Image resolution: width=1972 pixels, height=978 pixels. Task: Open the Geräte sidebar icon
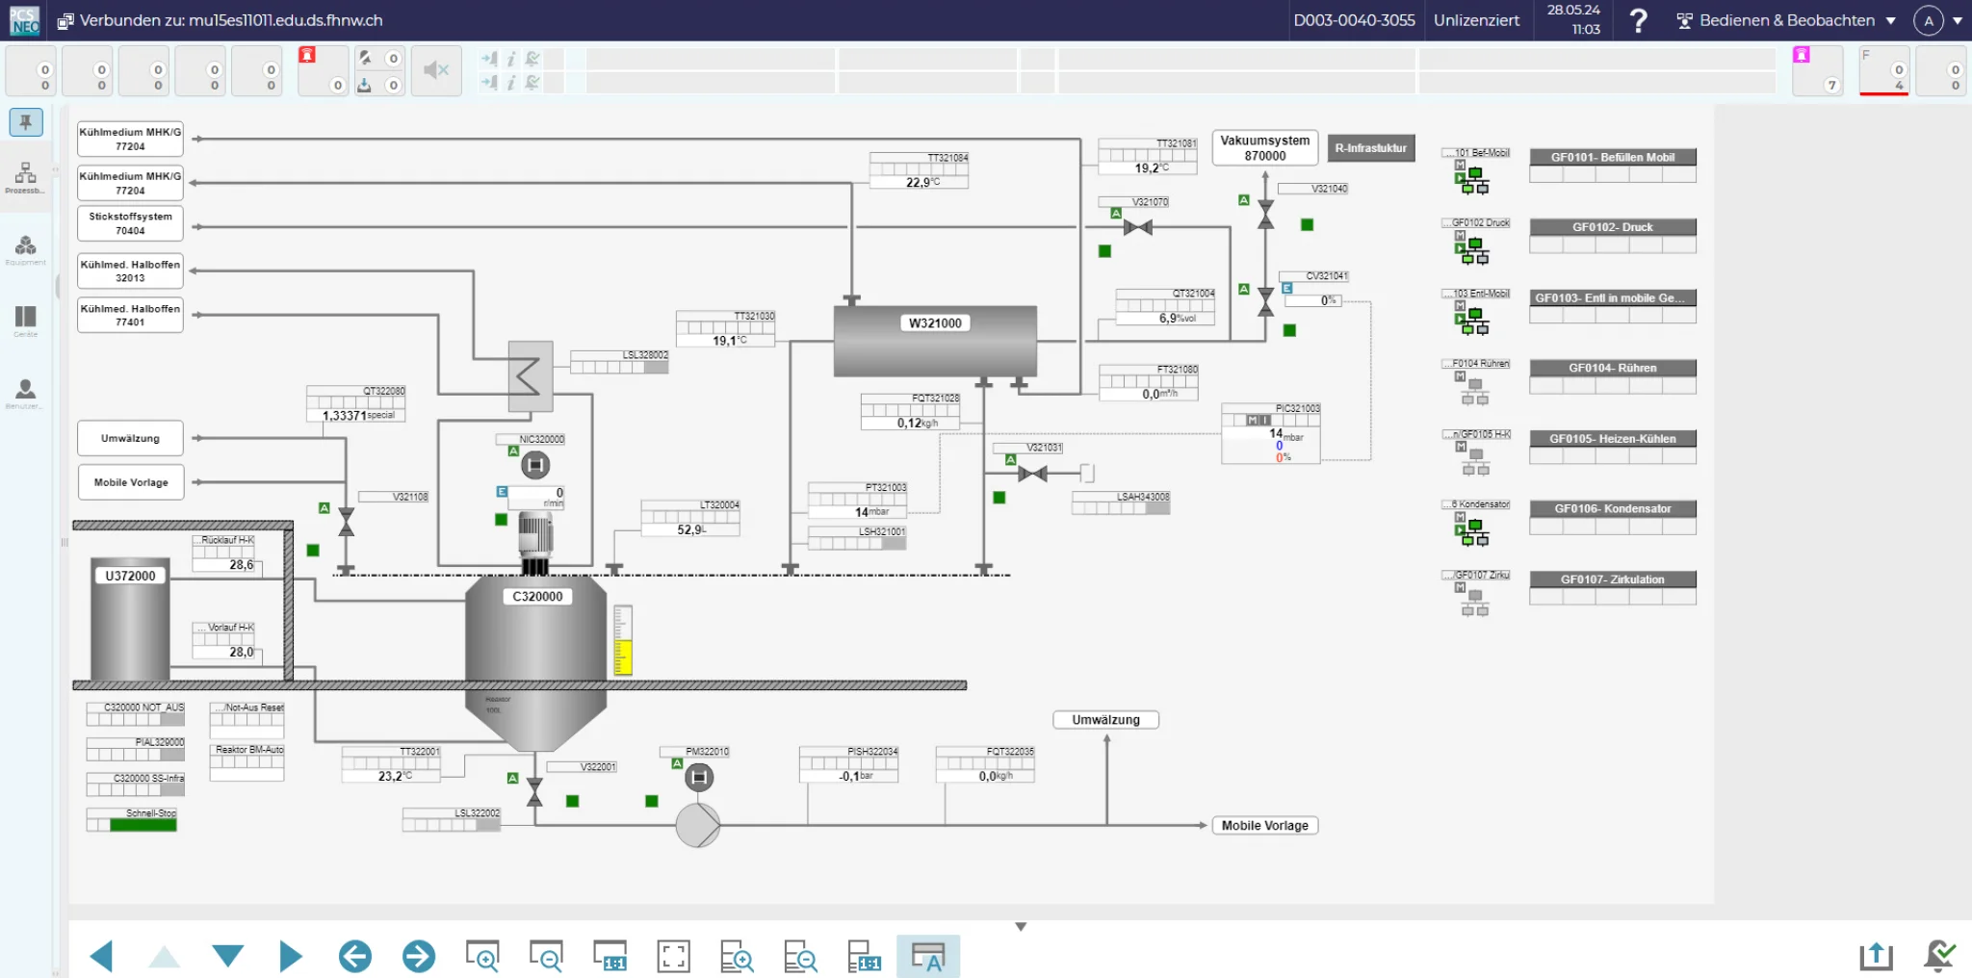click(26, 321)
